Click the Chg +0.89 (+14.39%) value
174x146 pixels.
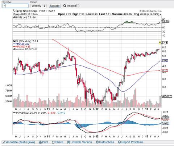pos(146,14)
